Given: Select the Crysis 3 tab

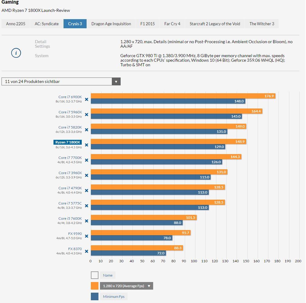Looking at the screenshot, I should (75, 24).
